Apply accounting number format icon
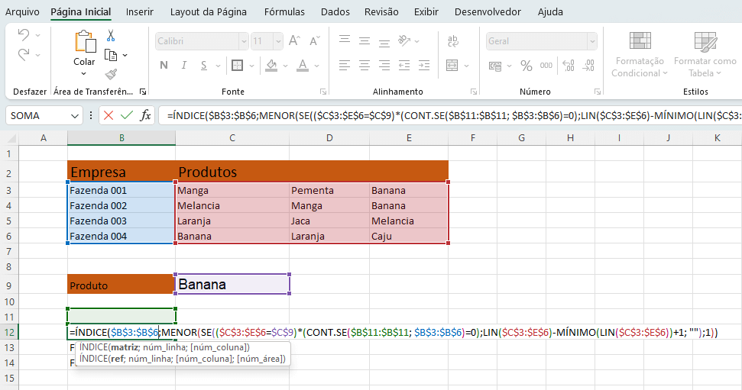The width and height of the screenshot is (742, 390). (x=495, y=66)
